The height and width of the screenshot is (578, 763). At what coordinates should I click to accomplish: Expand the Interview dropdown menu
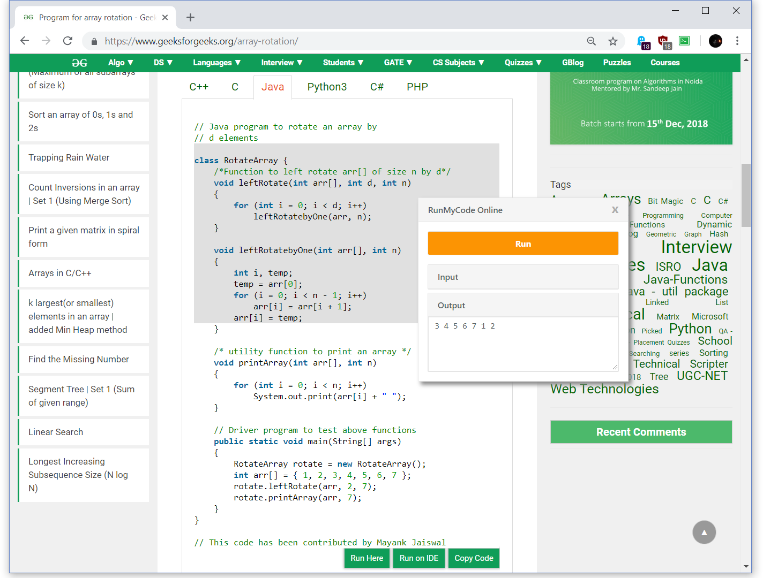coord(282,63)
